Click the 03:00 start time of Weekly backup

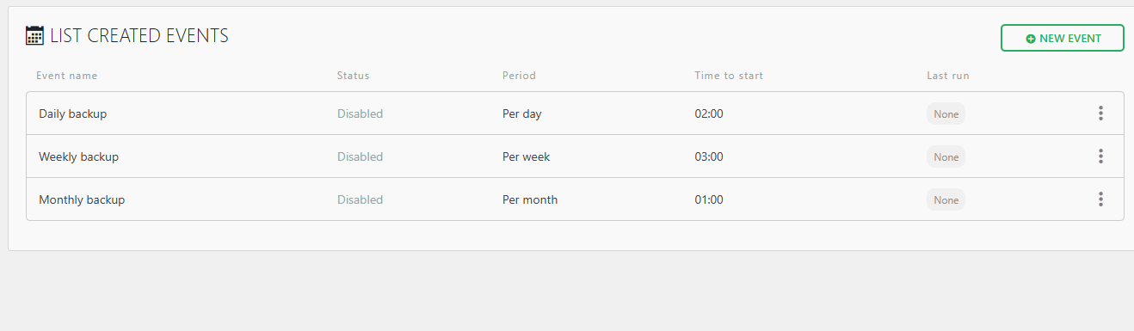click(x=709, y=156)
